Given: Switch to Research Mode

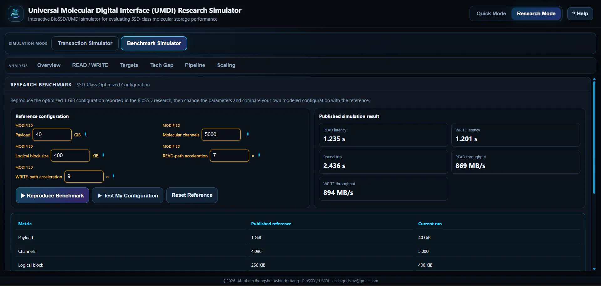Looking at the screenshot, I should pyautogui.click(x=536, y=14).
